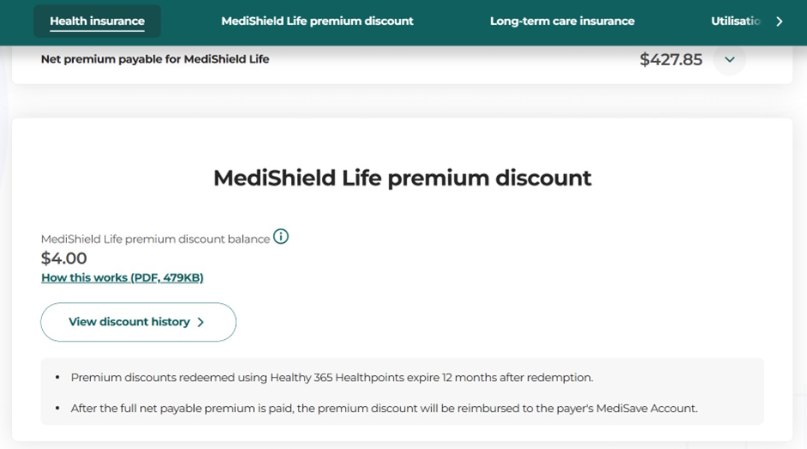Switch to the Health insurance tab
Screen dimensions: 807x449
coord(97,21)
